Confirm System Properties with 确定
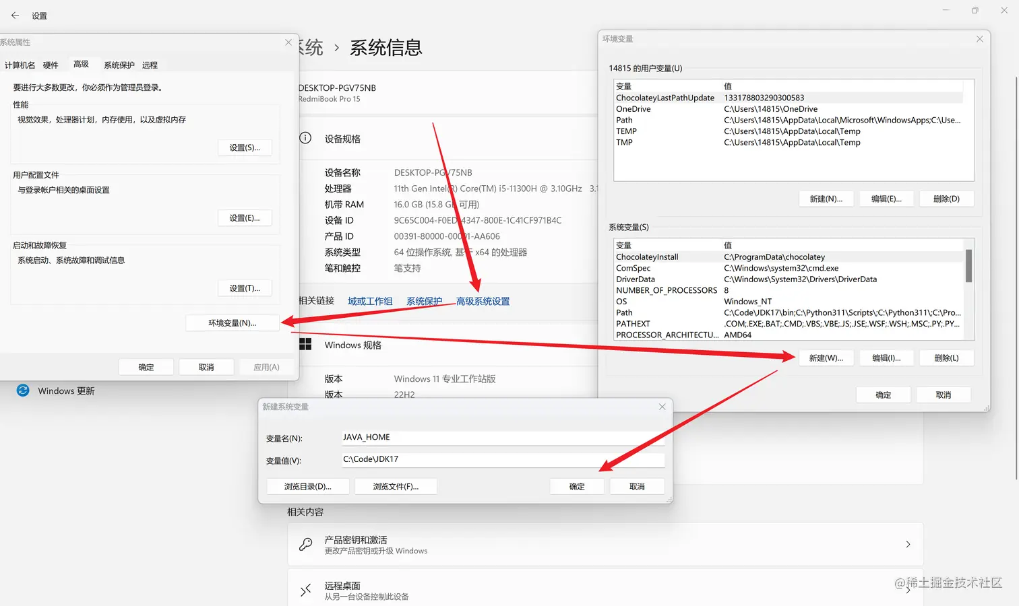Image resolution: width=1019 pixels, height=606 pixels. [146, 367]
